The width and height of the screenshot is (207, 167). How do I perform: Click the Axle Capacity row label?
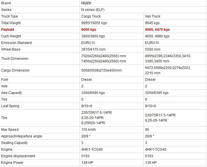point(12,93)
